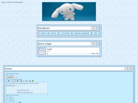
Task: Open the about tab in navigation
Action: click(x=43, y=33)
